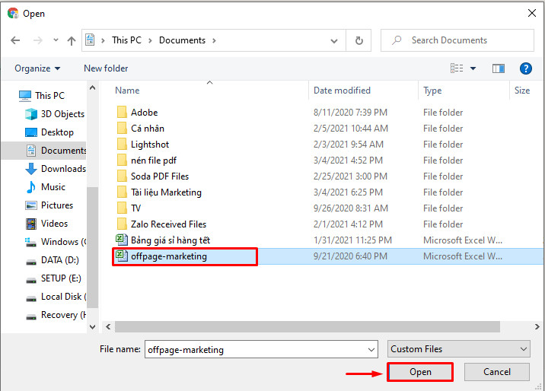Open 3D Objects in sidebar
The height and width of the screenshot is (391, 545).
coord(55,114)
